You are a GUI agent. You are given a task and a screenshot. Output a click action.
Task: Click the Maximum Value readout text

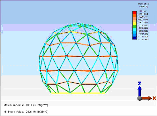26,105
